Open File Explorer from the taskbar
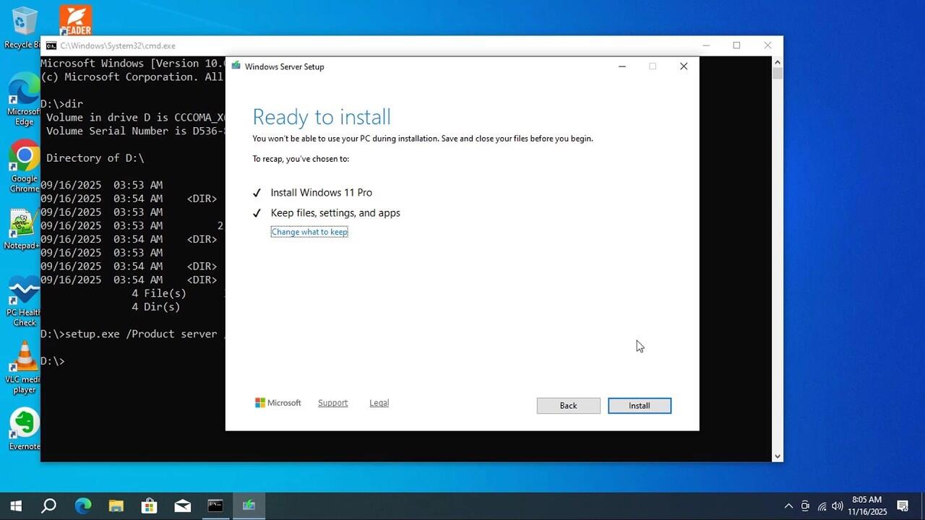The width and height of the screenshot is (925, 520). [116, 506]
